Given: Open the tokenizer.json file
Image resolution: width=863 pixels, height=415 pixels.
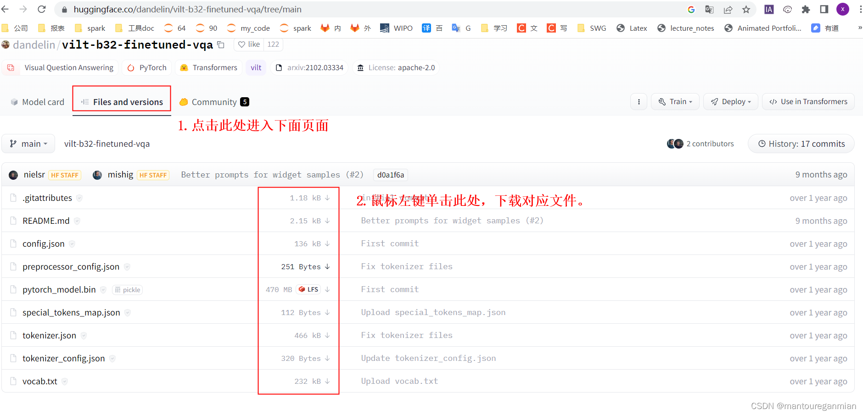Looking at the screenshot, I should (x=49, y=335).
